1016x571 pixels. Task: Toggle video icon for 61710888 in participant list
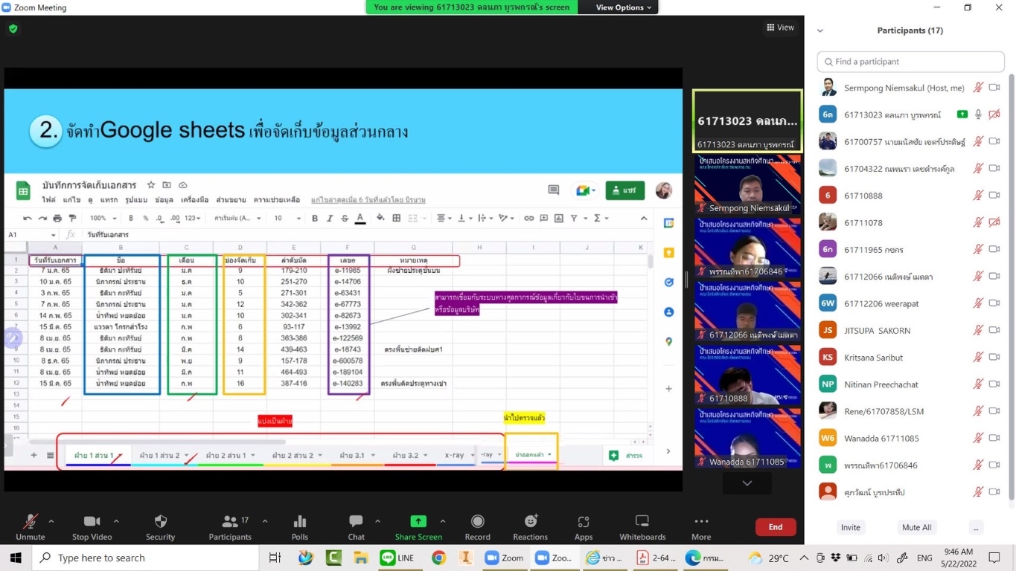pos(994,196)
